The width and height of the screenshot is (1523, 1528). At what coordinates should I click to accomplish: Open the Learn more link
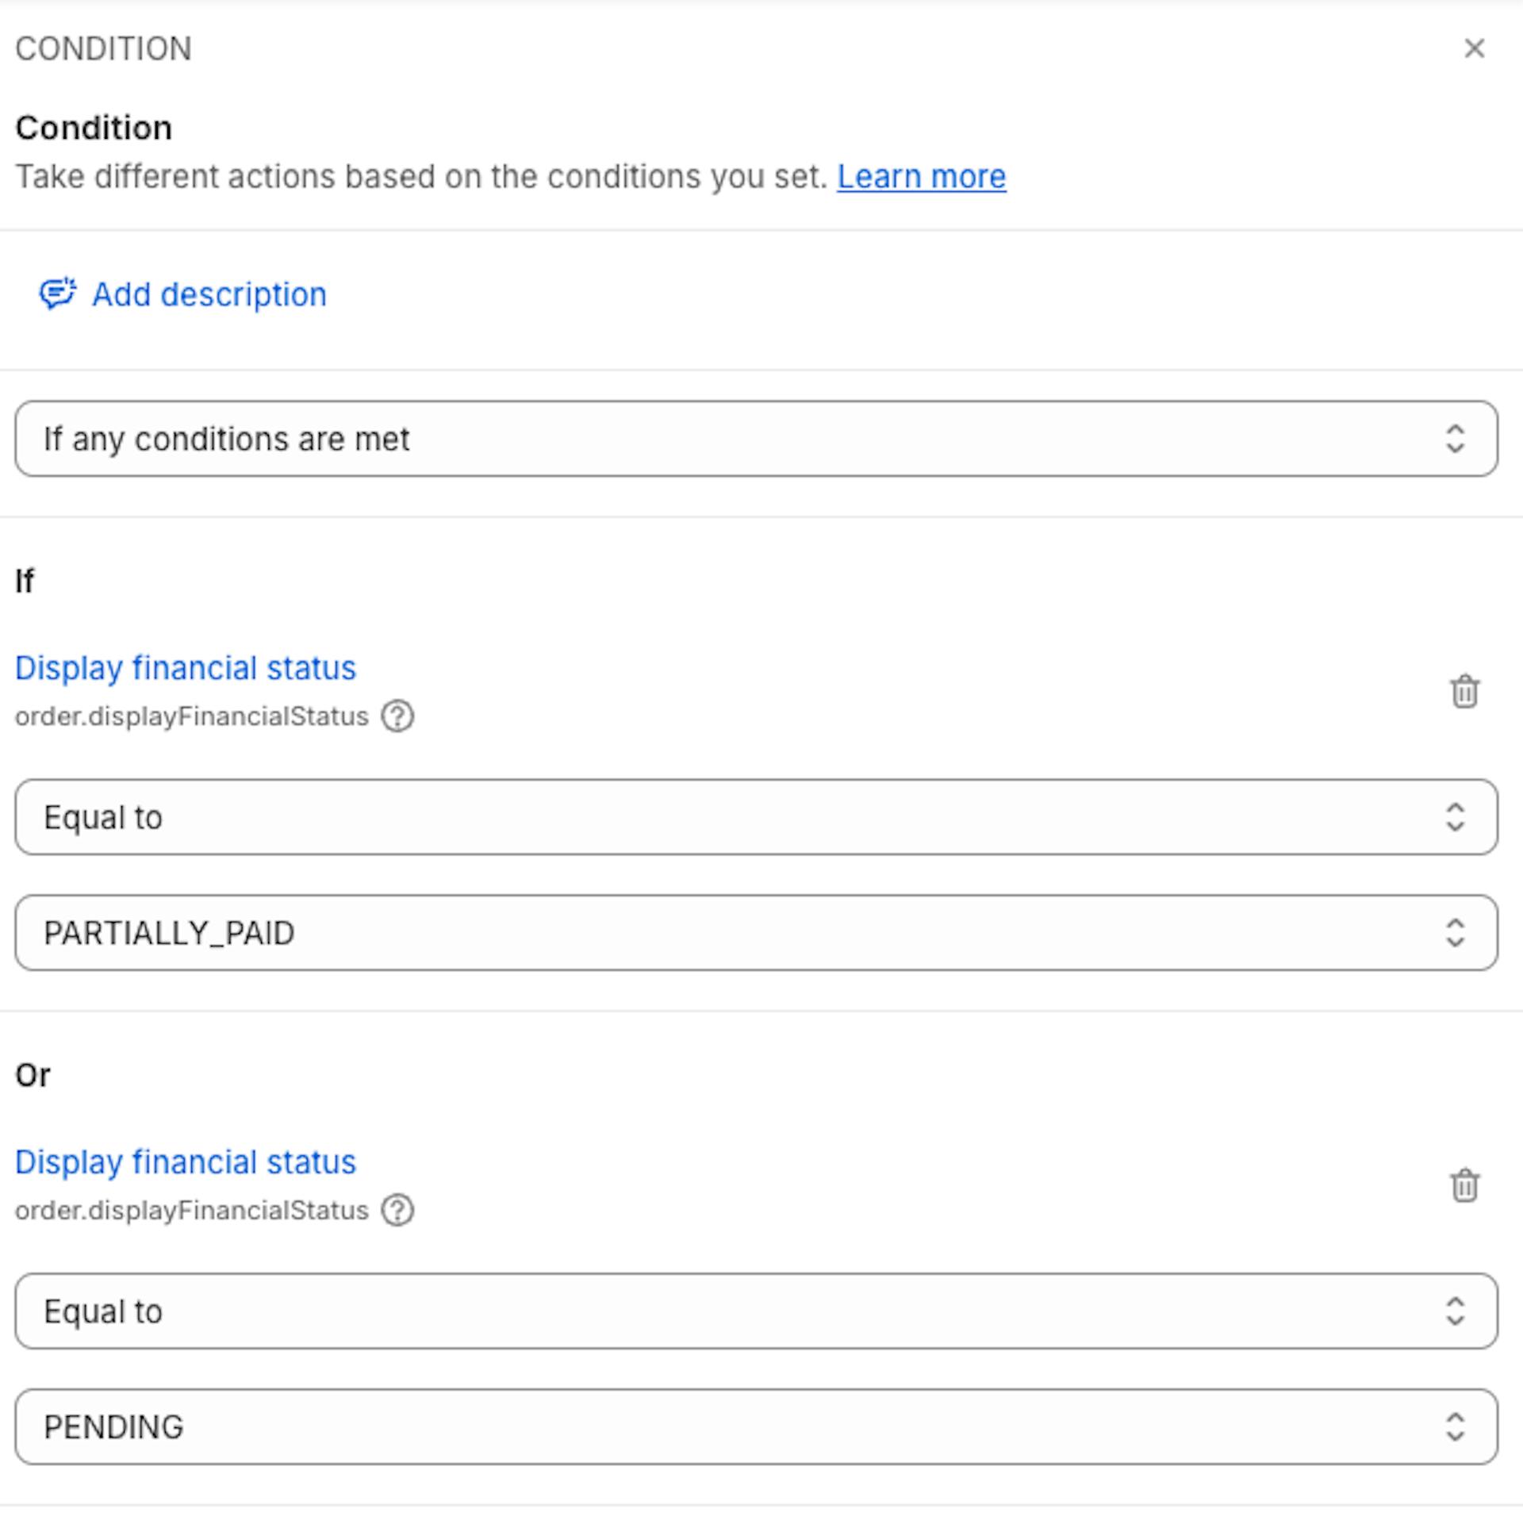tap(921, 176)
